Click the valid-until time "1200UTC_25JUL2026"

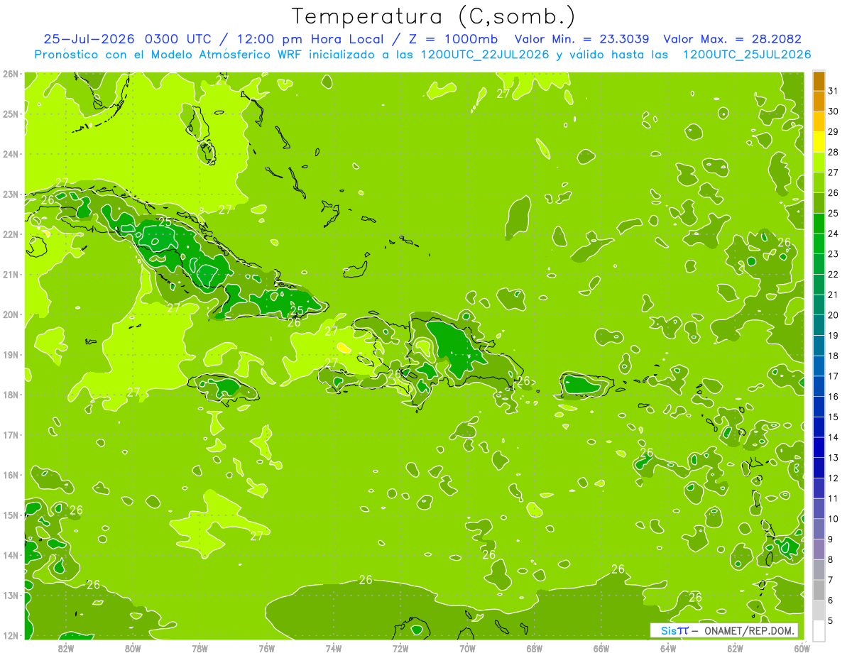747,55
